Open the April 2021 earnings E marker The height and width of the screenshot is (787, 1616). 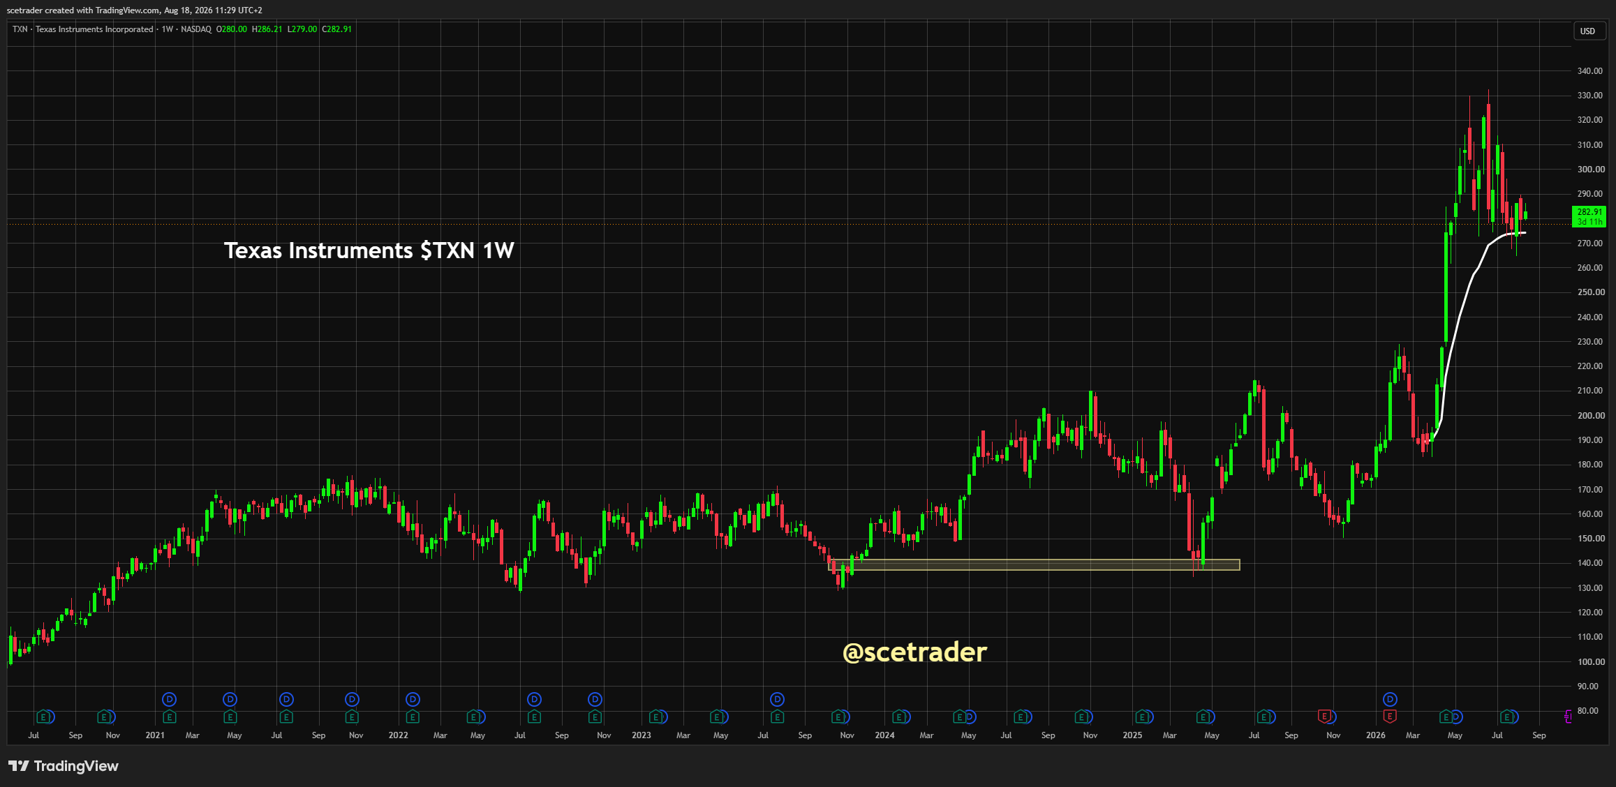click(230, 717)
